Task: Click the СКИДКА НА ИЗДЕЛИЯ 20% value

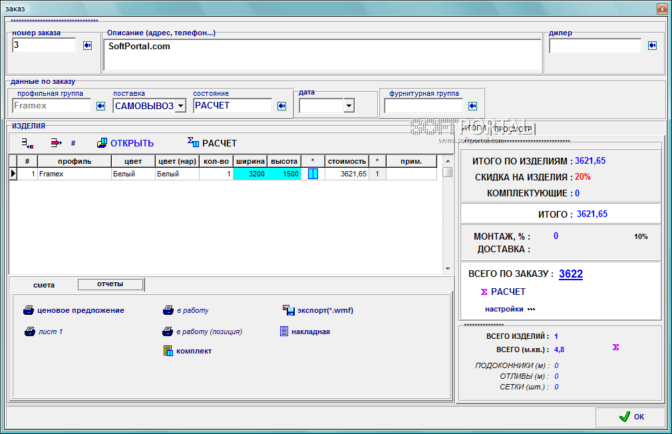Action: 582,176
